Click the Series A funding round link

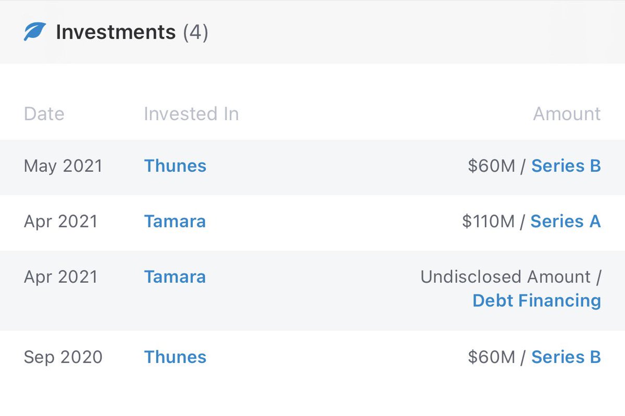click(565, 221)
